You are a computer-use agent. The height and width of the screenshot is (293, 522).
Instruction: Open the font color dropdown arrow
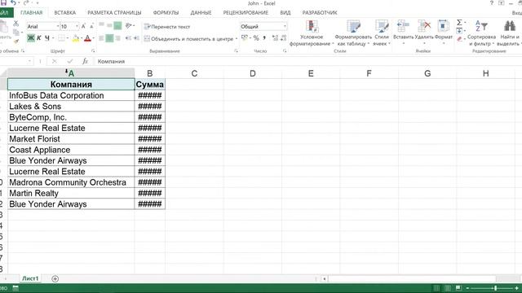[93, 38]
